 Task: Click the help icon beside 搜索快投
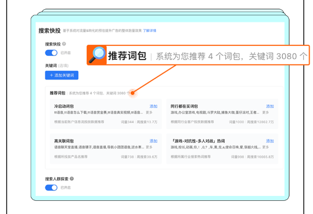[x=64, y=44]
